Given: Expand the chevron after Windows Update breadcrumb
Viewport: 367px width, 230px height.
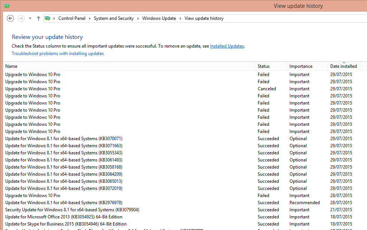Looking at the screenshot, I should [181, 18].
